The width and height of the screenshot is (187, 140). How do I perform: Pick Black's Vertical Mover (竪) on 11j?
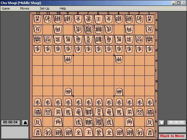coord(48,112)
